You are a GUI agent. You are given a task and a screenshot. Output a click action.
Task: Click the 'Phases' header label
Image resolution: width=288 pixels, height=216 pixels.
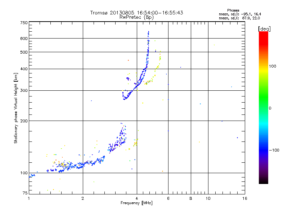(x=233, y=10)
